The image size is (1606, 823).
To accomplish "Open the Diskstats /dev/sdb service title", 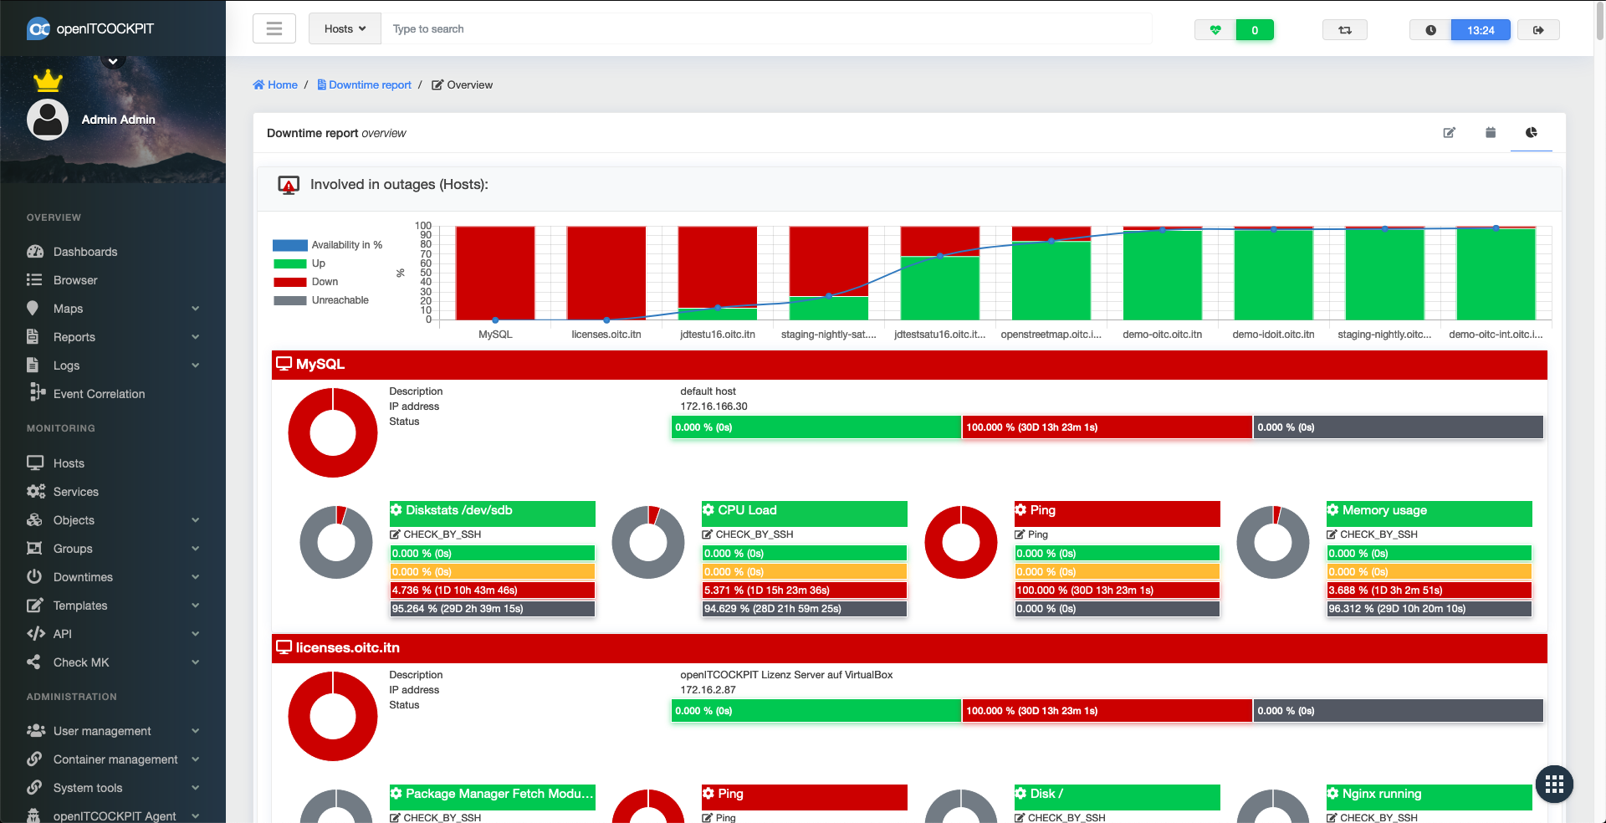I will click(x=458, y=510).
